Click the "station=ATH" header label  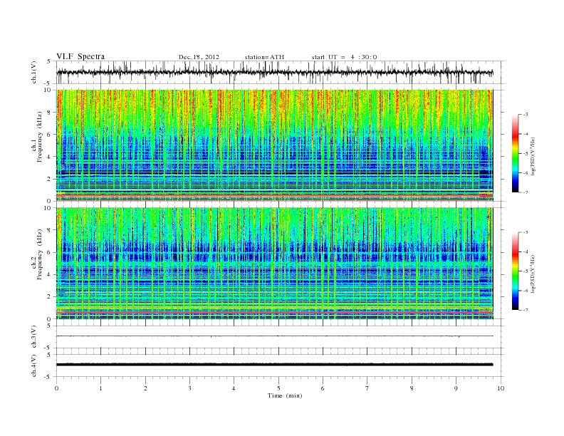pos(264,57)
